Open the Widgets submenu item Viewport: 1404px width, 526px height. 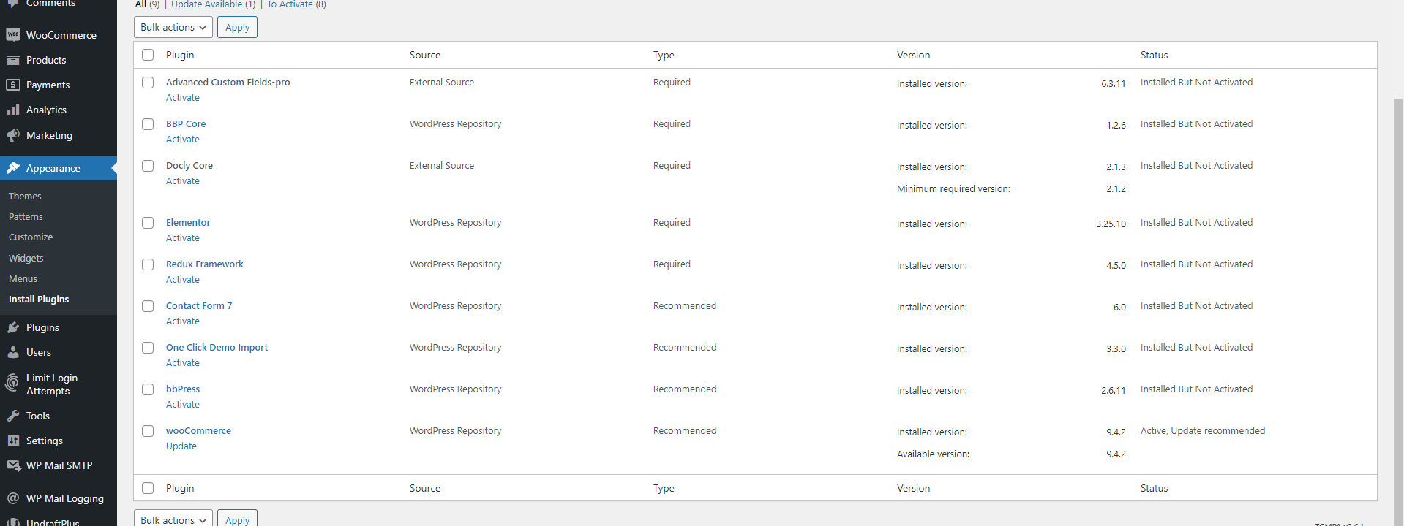(x=26, y=258)
